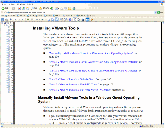
Task: Set Fit Page view
Action: coord(53,19)
